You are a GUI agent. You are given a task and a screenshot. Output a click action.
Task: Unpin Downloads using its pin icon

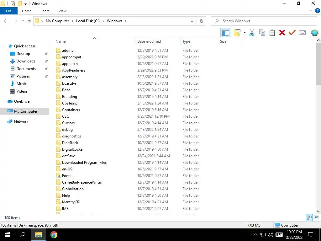point(46,61)
